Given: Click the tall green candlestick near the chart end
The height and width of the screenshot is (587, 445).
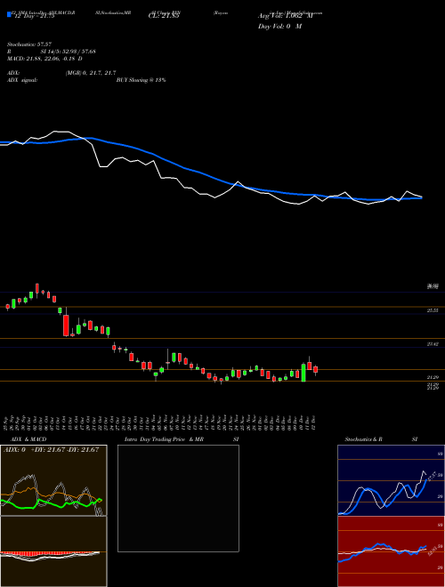Looking at the screenshot, I should click(303, 373).
